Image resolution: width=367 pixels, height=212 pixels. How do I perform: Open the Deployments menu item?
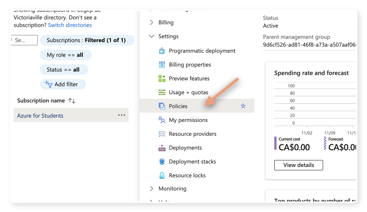click(185, 148)
